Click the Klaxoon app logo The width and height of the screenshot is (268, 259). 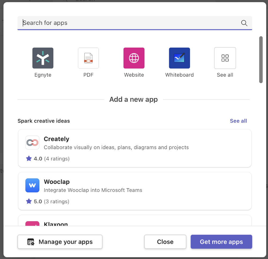point(32,223)
